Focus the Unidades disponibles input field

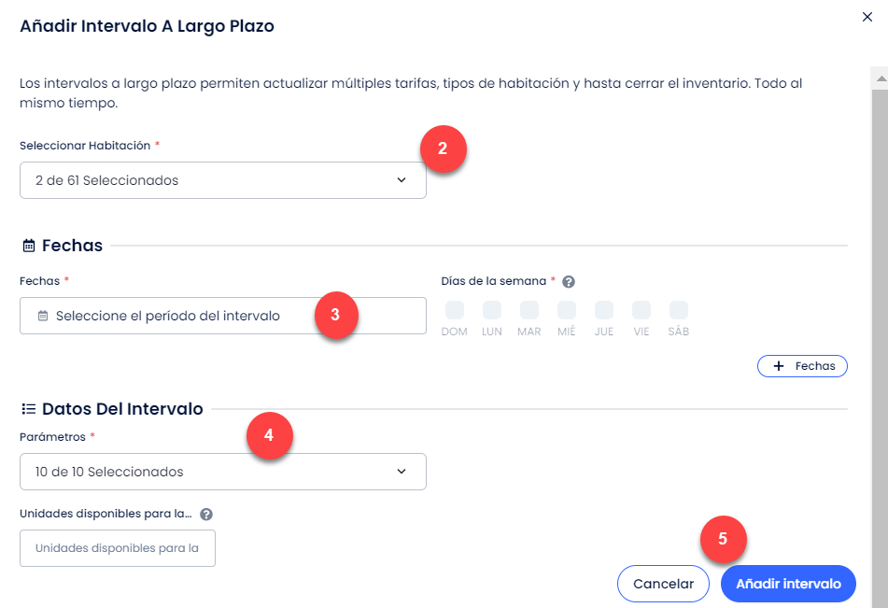pyautogui.click(x=118, y=548)
